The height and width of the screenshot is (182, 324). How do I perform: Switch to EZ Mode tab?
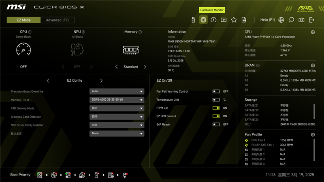click(x=23, y=20)
